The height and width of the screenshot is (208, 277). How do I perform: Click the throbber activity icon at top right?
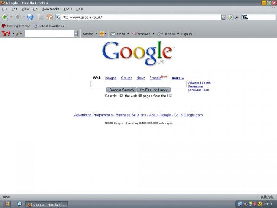(274, 9)
